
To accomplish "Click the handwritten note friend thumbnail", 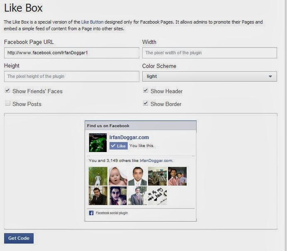I will tap(157, 195).
